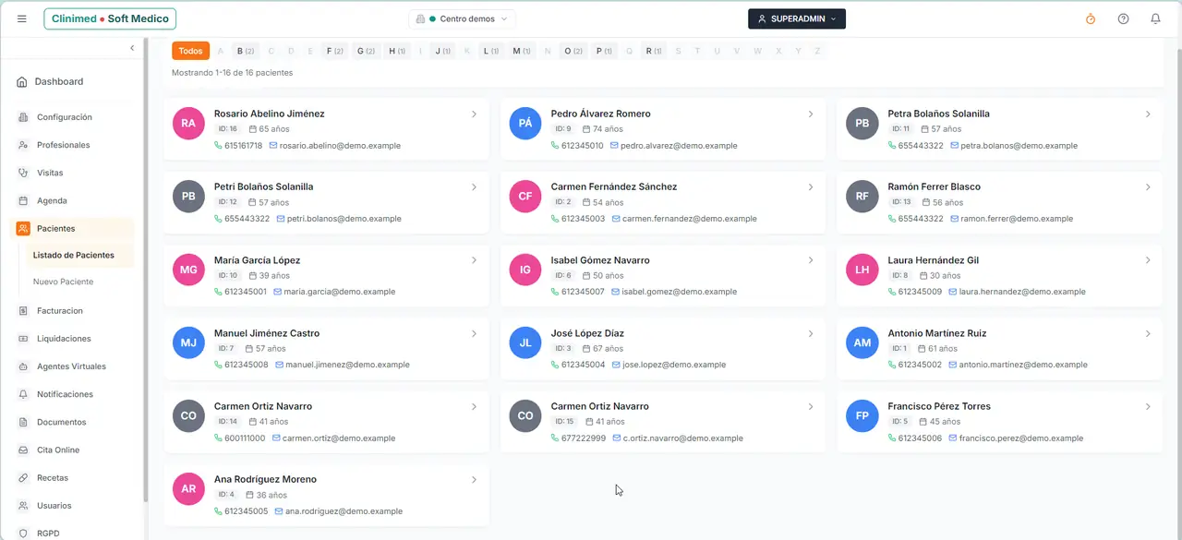Open the help question mark icon
The width and height of the screenshot is (1182, 540).
click(x=1123, y=18)
